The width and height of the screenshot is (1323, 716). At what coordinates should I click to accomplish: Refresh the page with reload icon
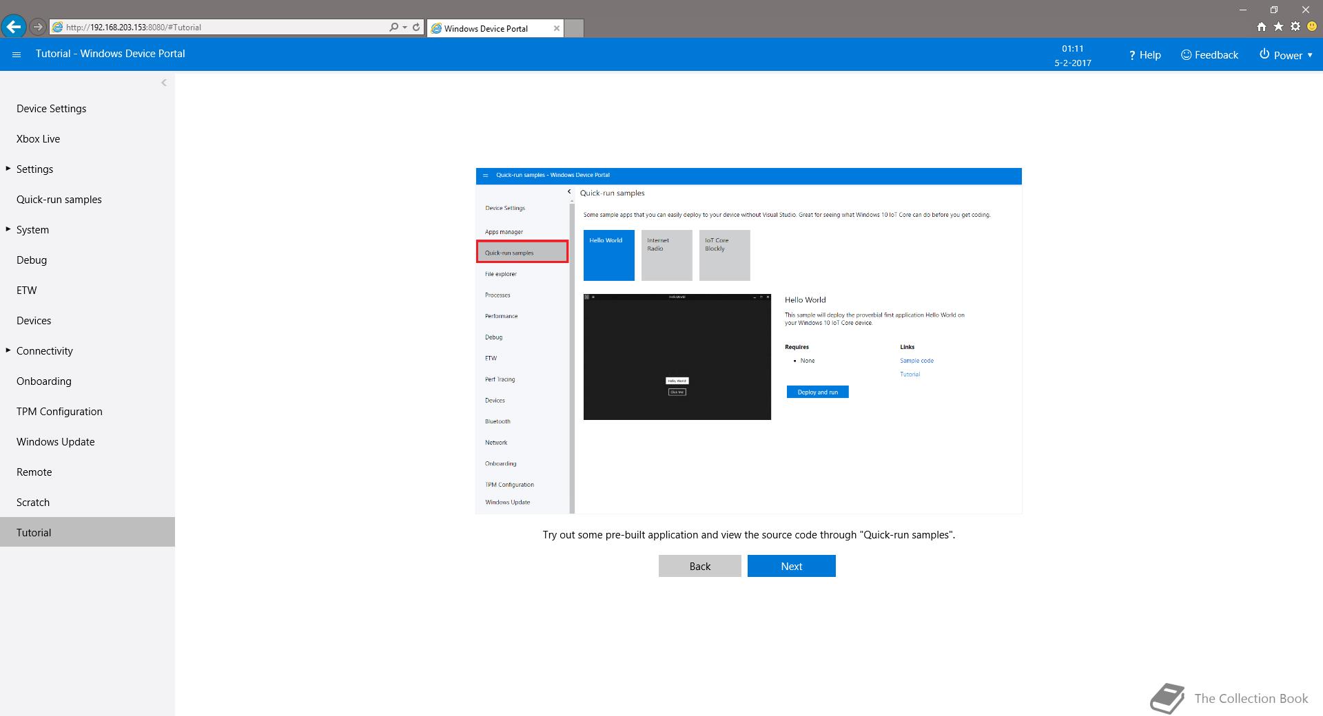pos(416,27)
